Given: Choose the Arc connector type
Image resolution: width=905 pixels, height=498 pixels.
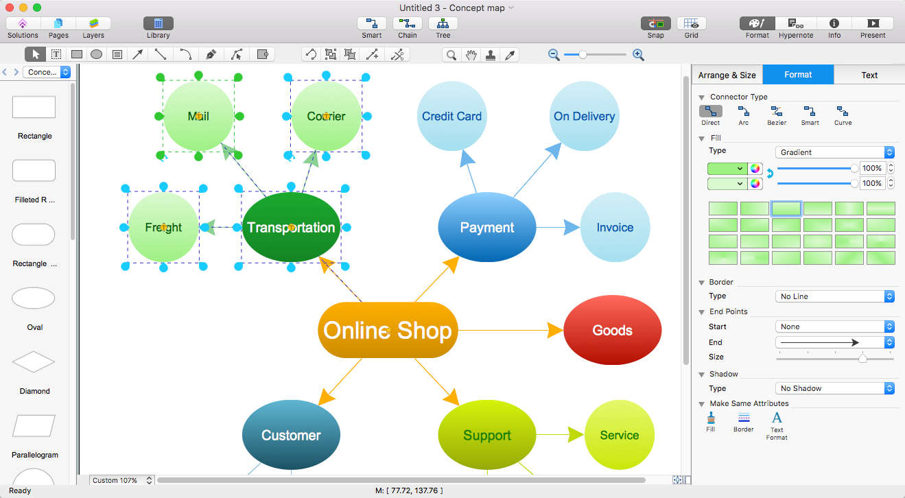Looking at the screenshot, I should click(x=744, y=115).
